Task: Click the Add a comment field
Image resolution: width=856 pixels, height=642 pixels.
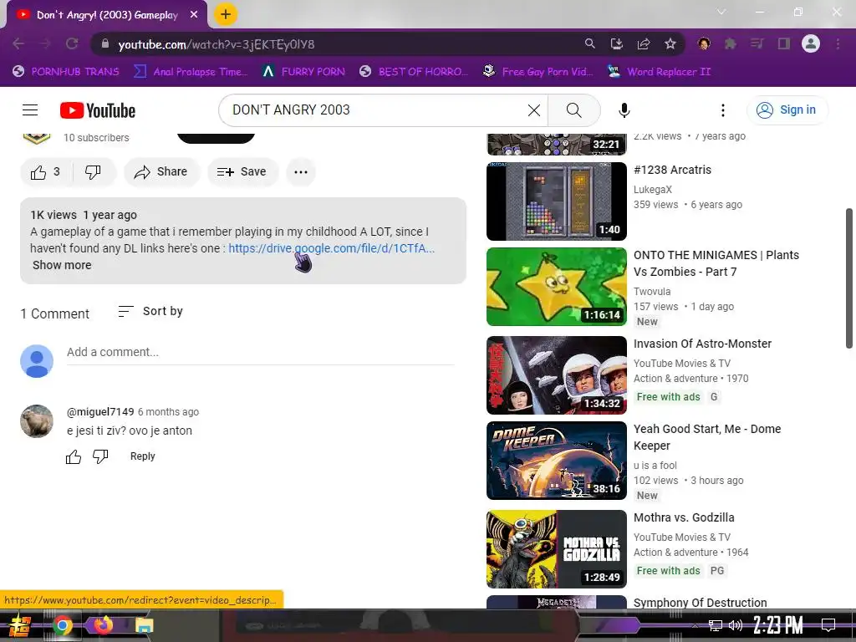Action: [x=261, y=353]
